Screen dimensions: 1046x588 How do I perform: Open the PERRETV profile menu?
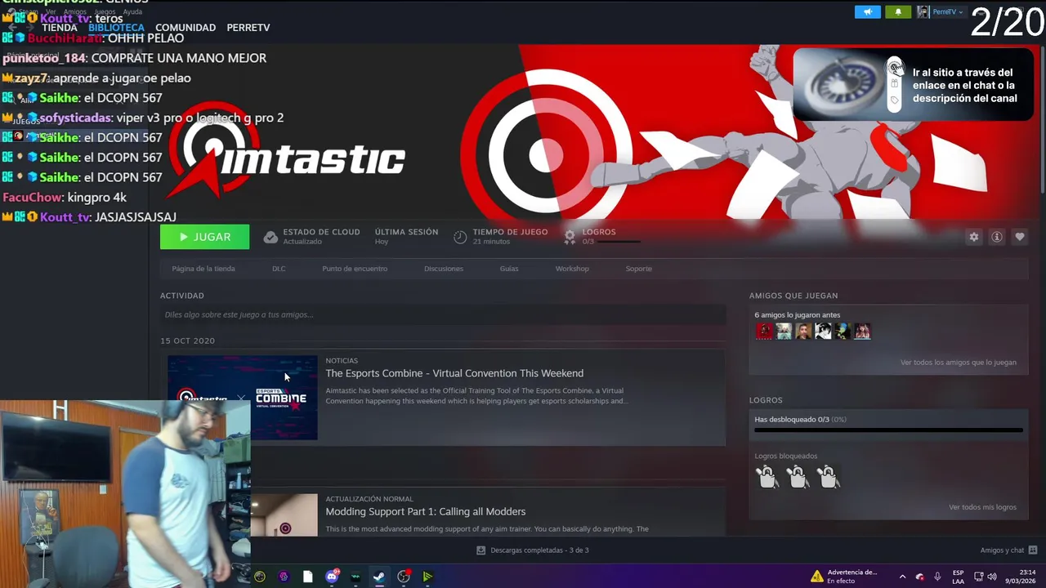point(248,28)
